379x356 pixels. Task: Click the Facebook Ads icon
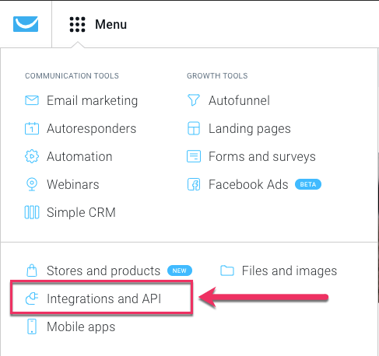click(194, 184)
